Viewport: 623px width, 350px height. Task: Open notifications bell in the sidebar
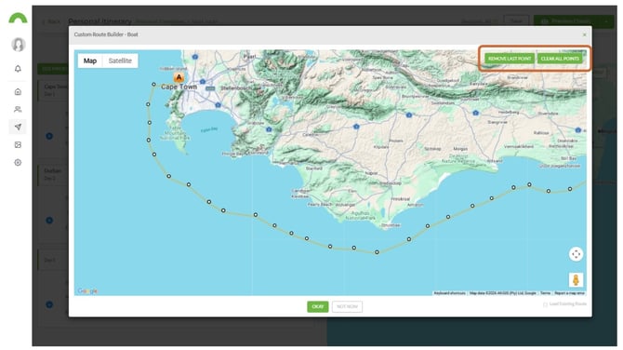coord(18,68)
